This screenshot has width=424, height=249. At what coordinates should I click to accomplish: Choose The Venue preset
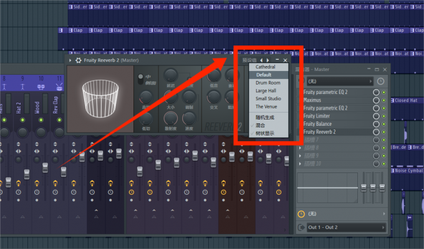pos(269,106)
